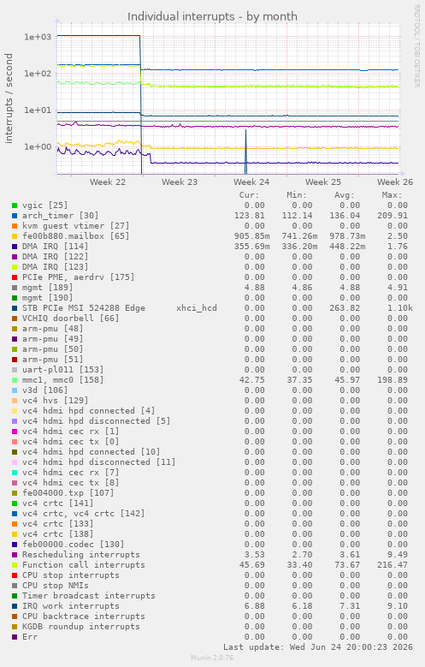Click the Cur: column header
This screenshot has width=425, height=667.
coord(249,195)
